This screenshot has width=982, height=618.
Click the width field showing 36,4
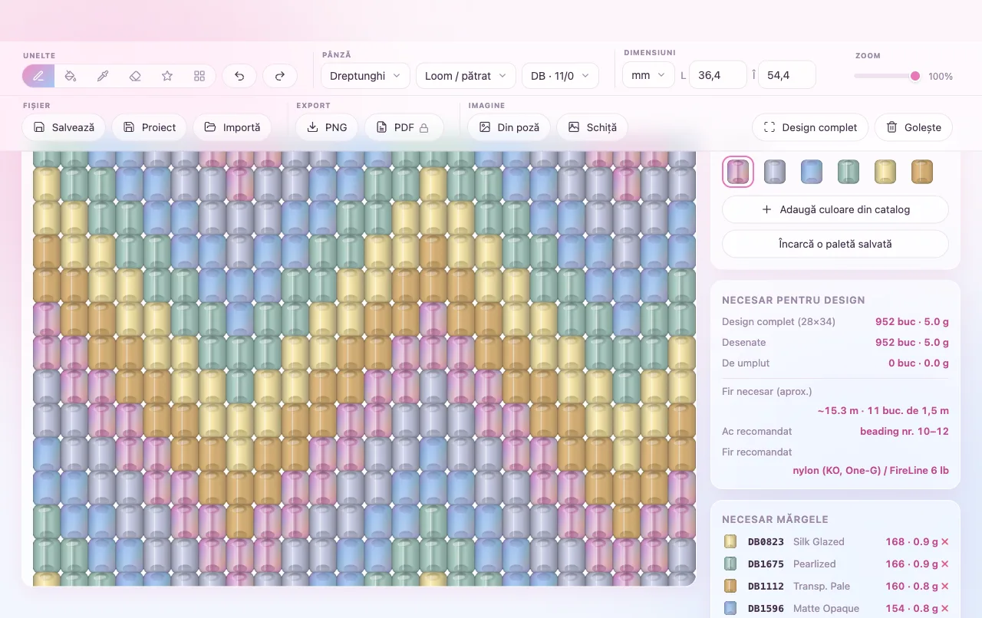(718, 75)
